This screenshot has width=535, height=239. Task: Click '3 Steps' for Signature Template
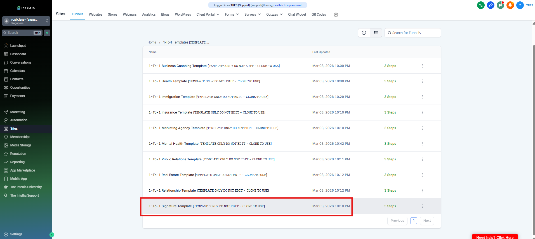[x=390, y=206]
